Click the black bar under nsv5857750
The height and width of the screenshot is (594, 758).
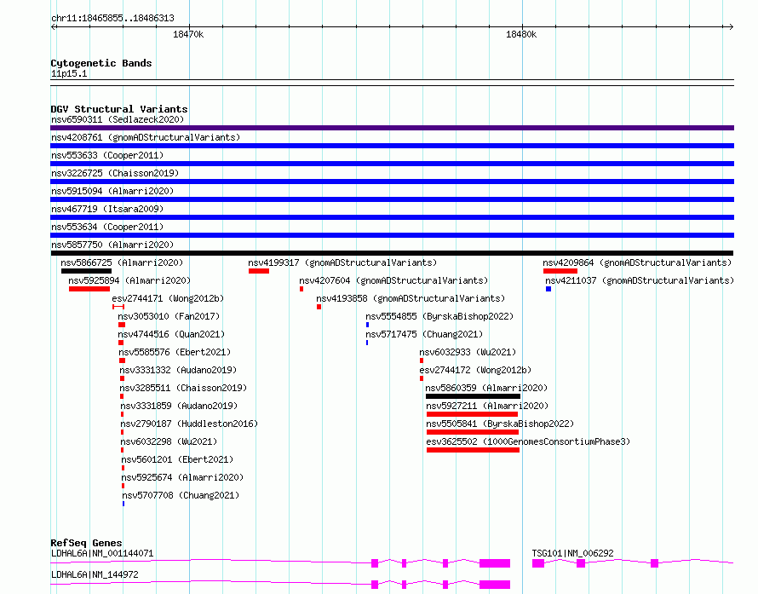click(x=392, y=253)
